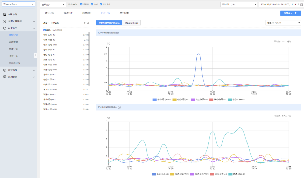Open the 全部请求 dropdown
The height and width of the screenshot is (178, 304).
tap(53, 5)
